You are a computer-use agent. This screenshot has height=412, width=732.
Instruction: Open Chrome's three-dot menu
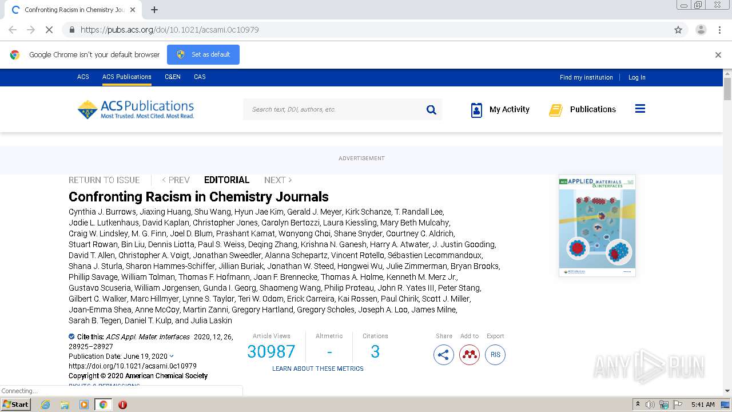(x=720, y=30)
